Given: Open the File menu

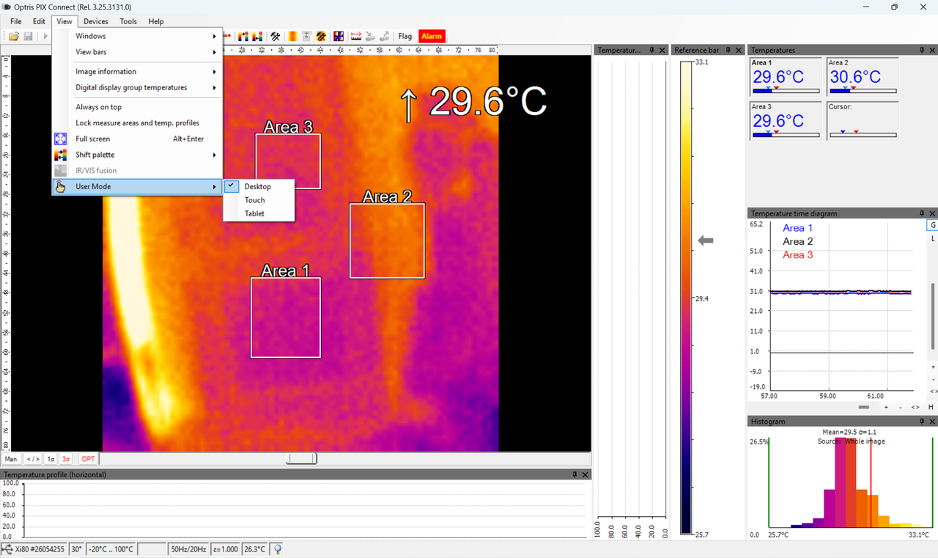Looking at the screenshot, I should pos(15,21).
